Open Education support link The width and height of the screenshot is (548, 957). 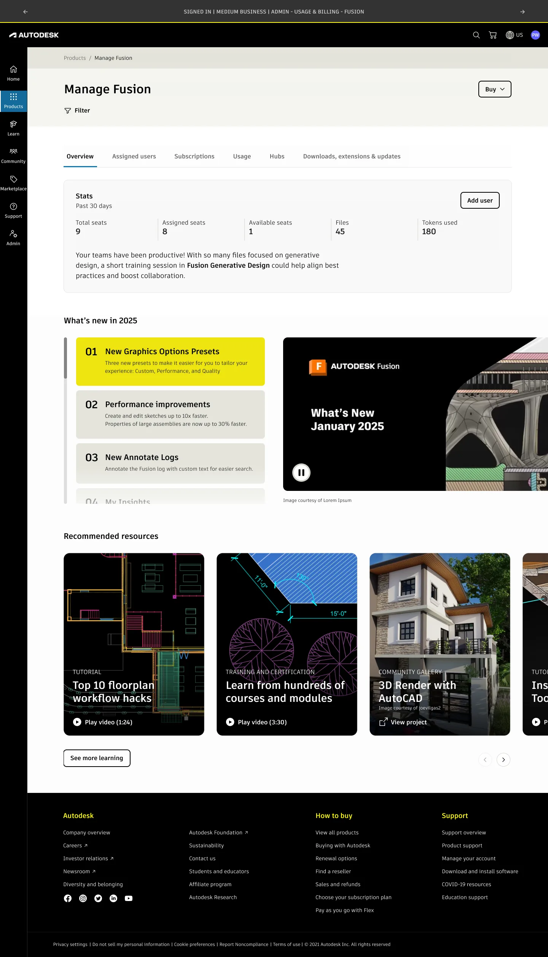coord(465,897)
